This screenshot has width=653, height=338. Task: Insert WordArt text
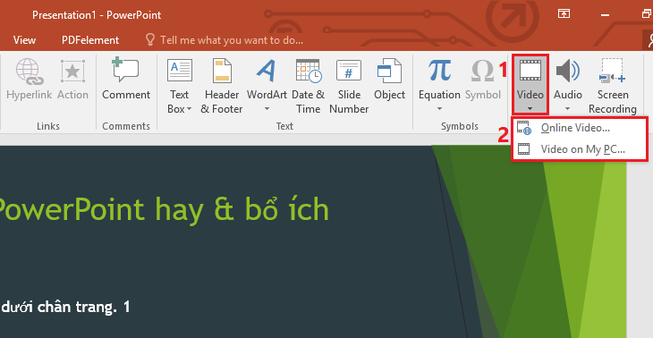point(267,85)
